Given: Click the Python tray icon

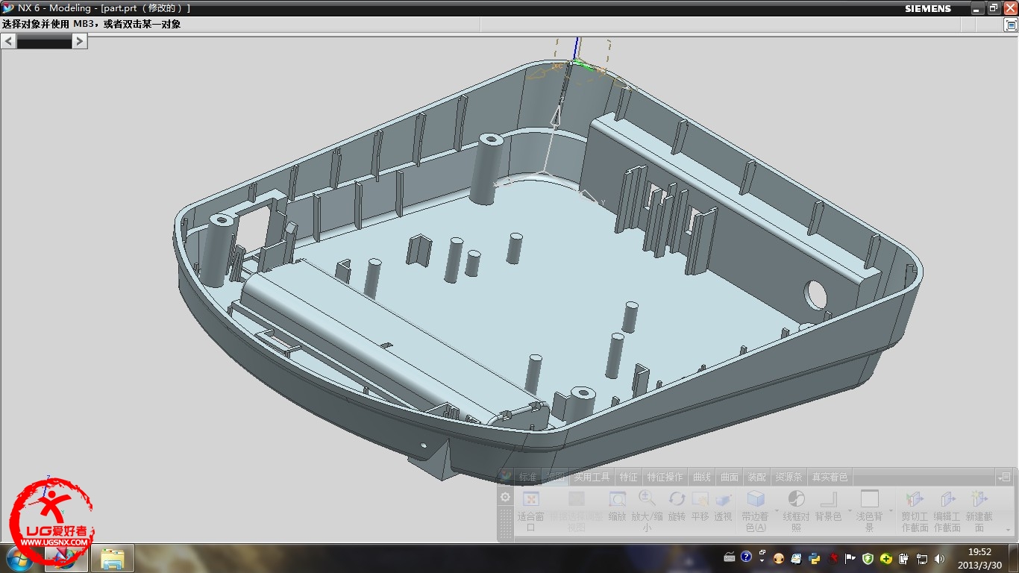Looking at the screenshot, I should pyautogui.click(x=814, y=558).
